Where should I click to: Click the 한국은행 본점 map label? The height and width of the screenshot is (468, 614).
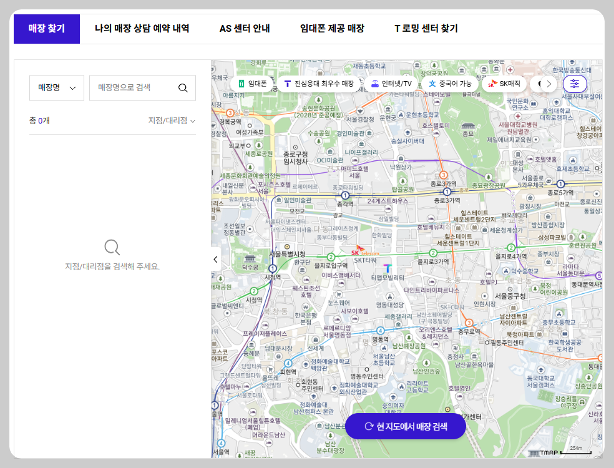point(306,318)
